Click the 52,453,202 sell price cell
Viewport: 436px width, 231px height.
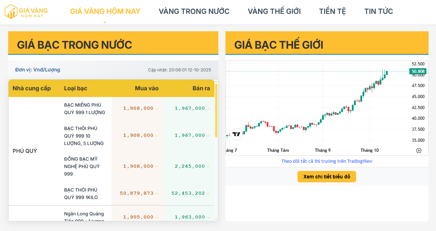tap(188, 193)
